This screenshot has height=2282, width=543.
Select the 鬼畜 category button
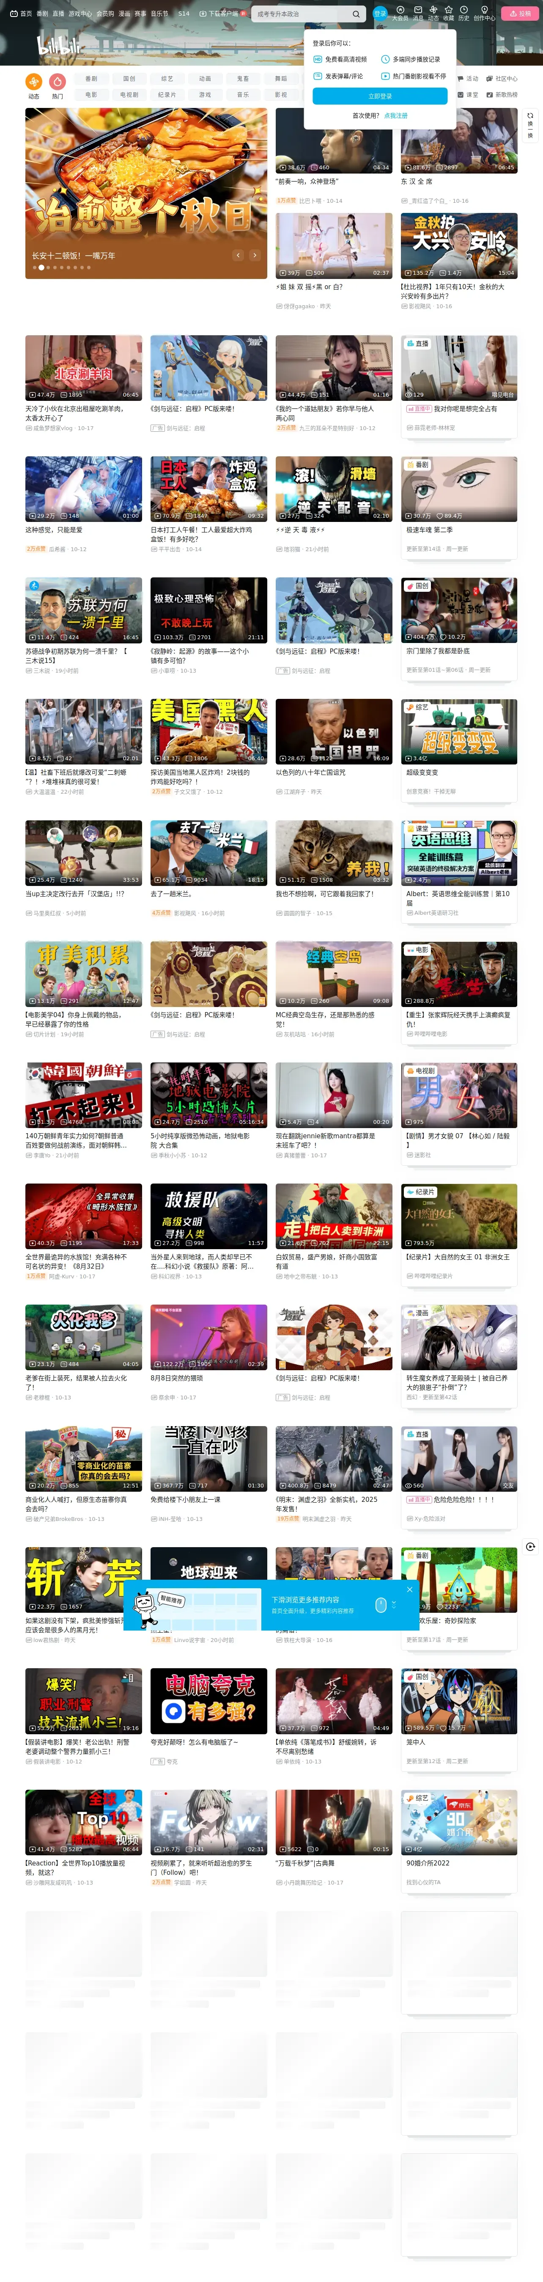coord(243,78)
